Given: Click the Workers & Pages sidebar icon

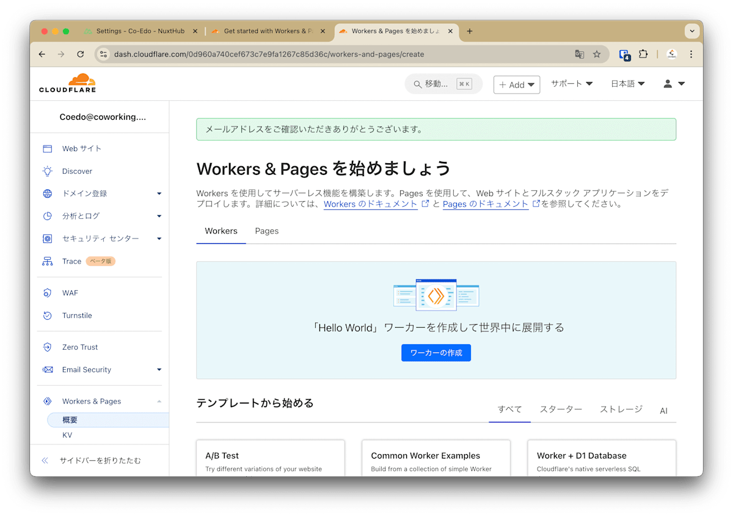Looking at the screenshot, I should pos(47,402).
